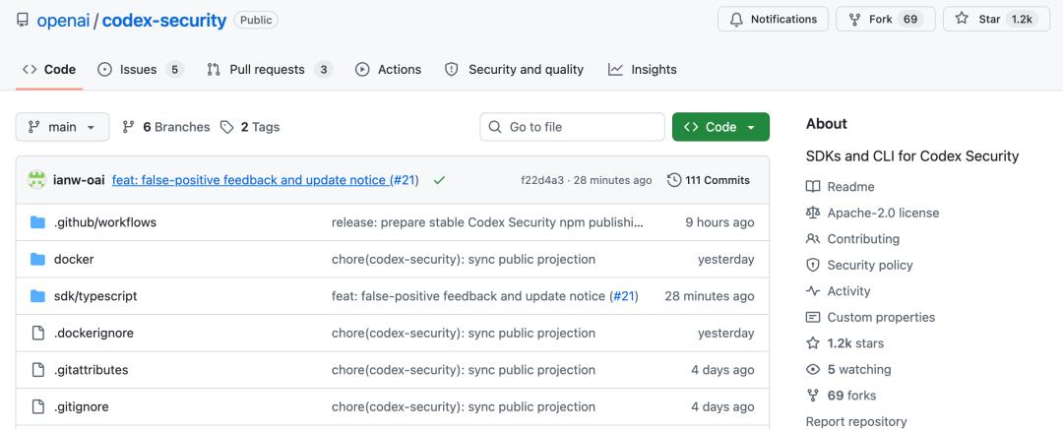Click the Apache-2.0 license scale icon

[813, 213]
